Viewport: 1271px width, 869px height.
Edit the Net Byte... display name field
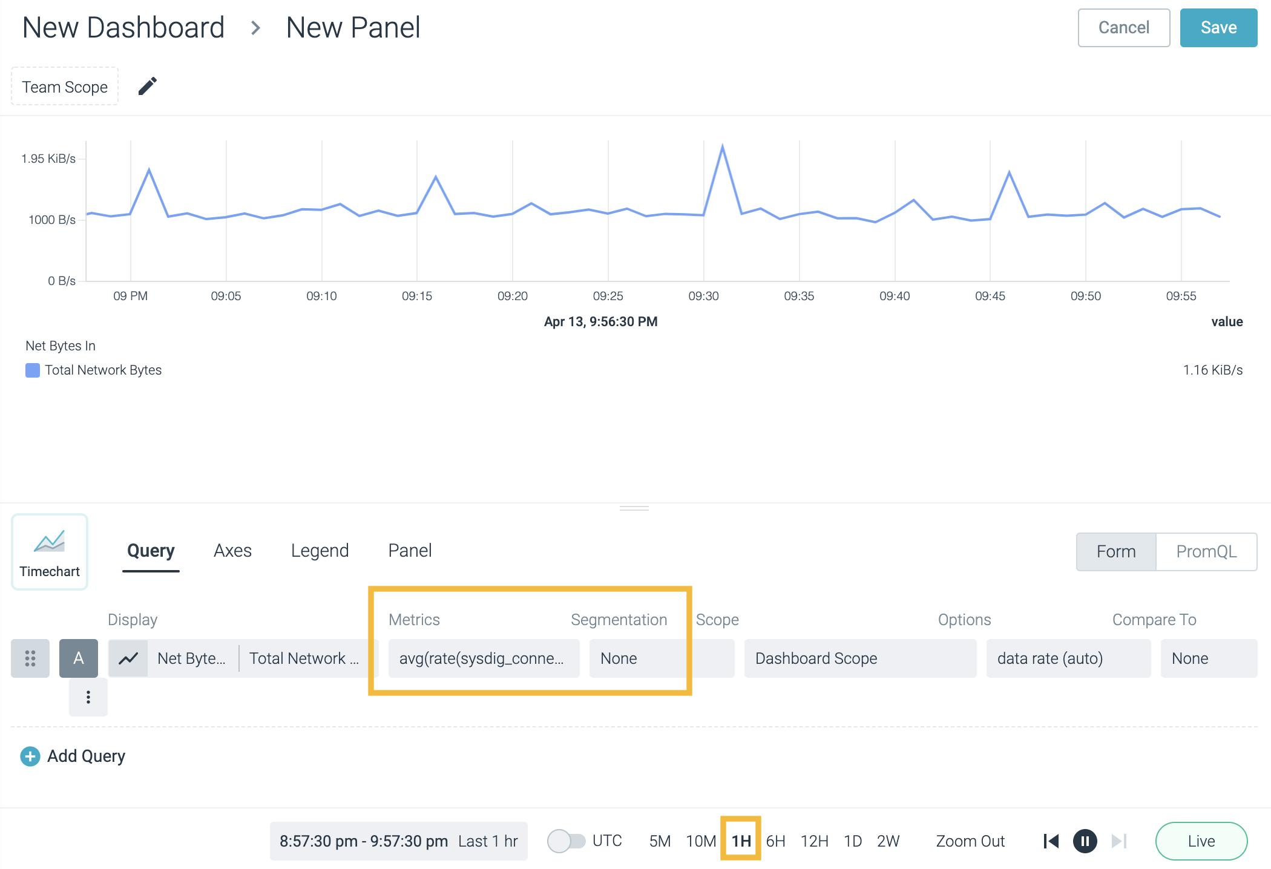coord(192,658)
